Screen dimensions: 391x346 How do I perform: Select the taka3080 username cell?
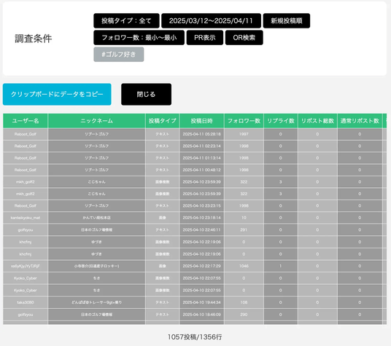(26, 302)
